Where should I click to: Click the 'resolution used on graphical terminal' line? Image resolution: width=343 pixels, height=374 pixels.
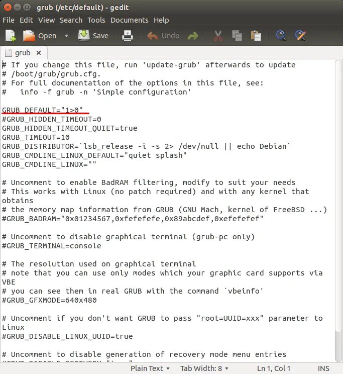tap(99, 264)
